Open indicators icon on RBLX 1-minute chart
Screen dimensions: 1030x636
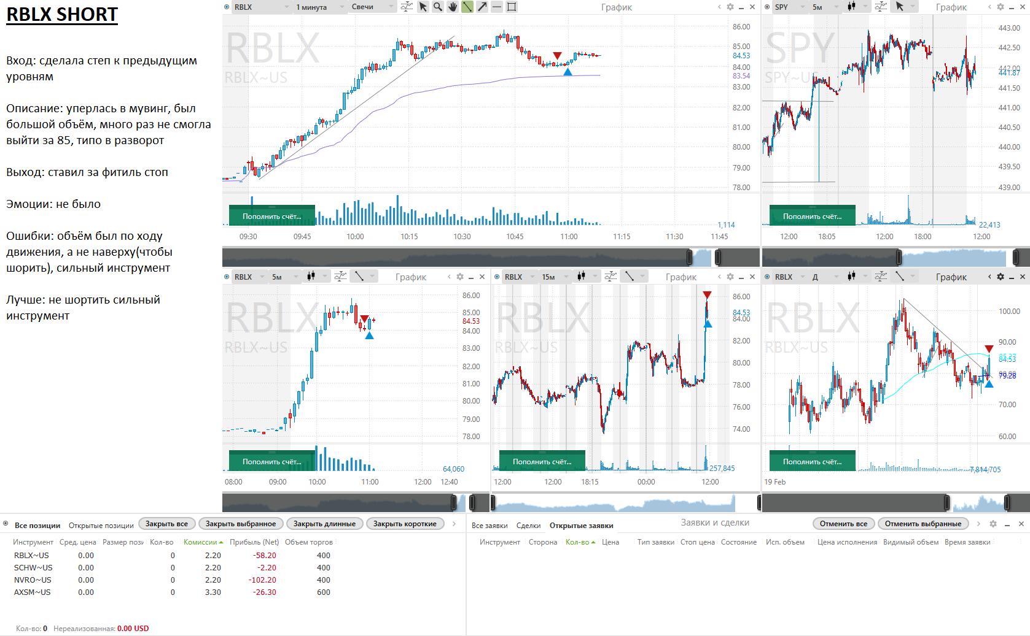point(407,7)
